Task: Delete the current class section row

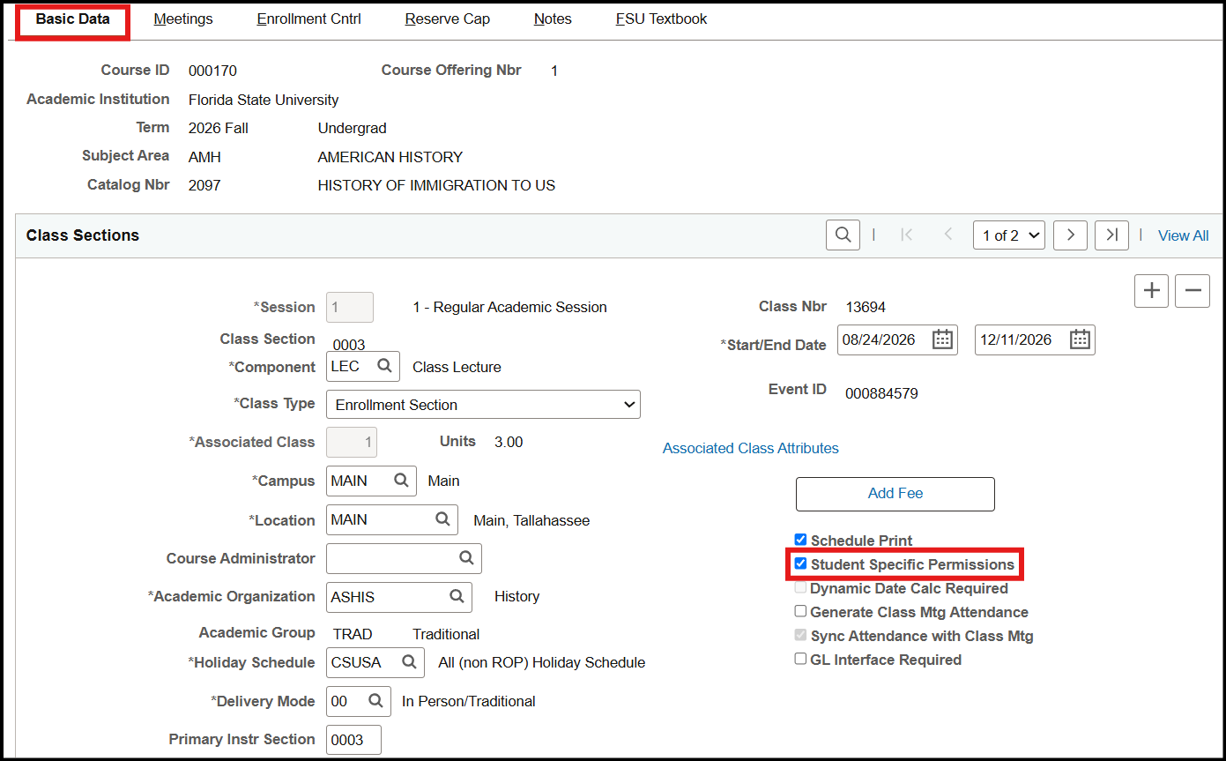Action: [x=1193, y=291]
